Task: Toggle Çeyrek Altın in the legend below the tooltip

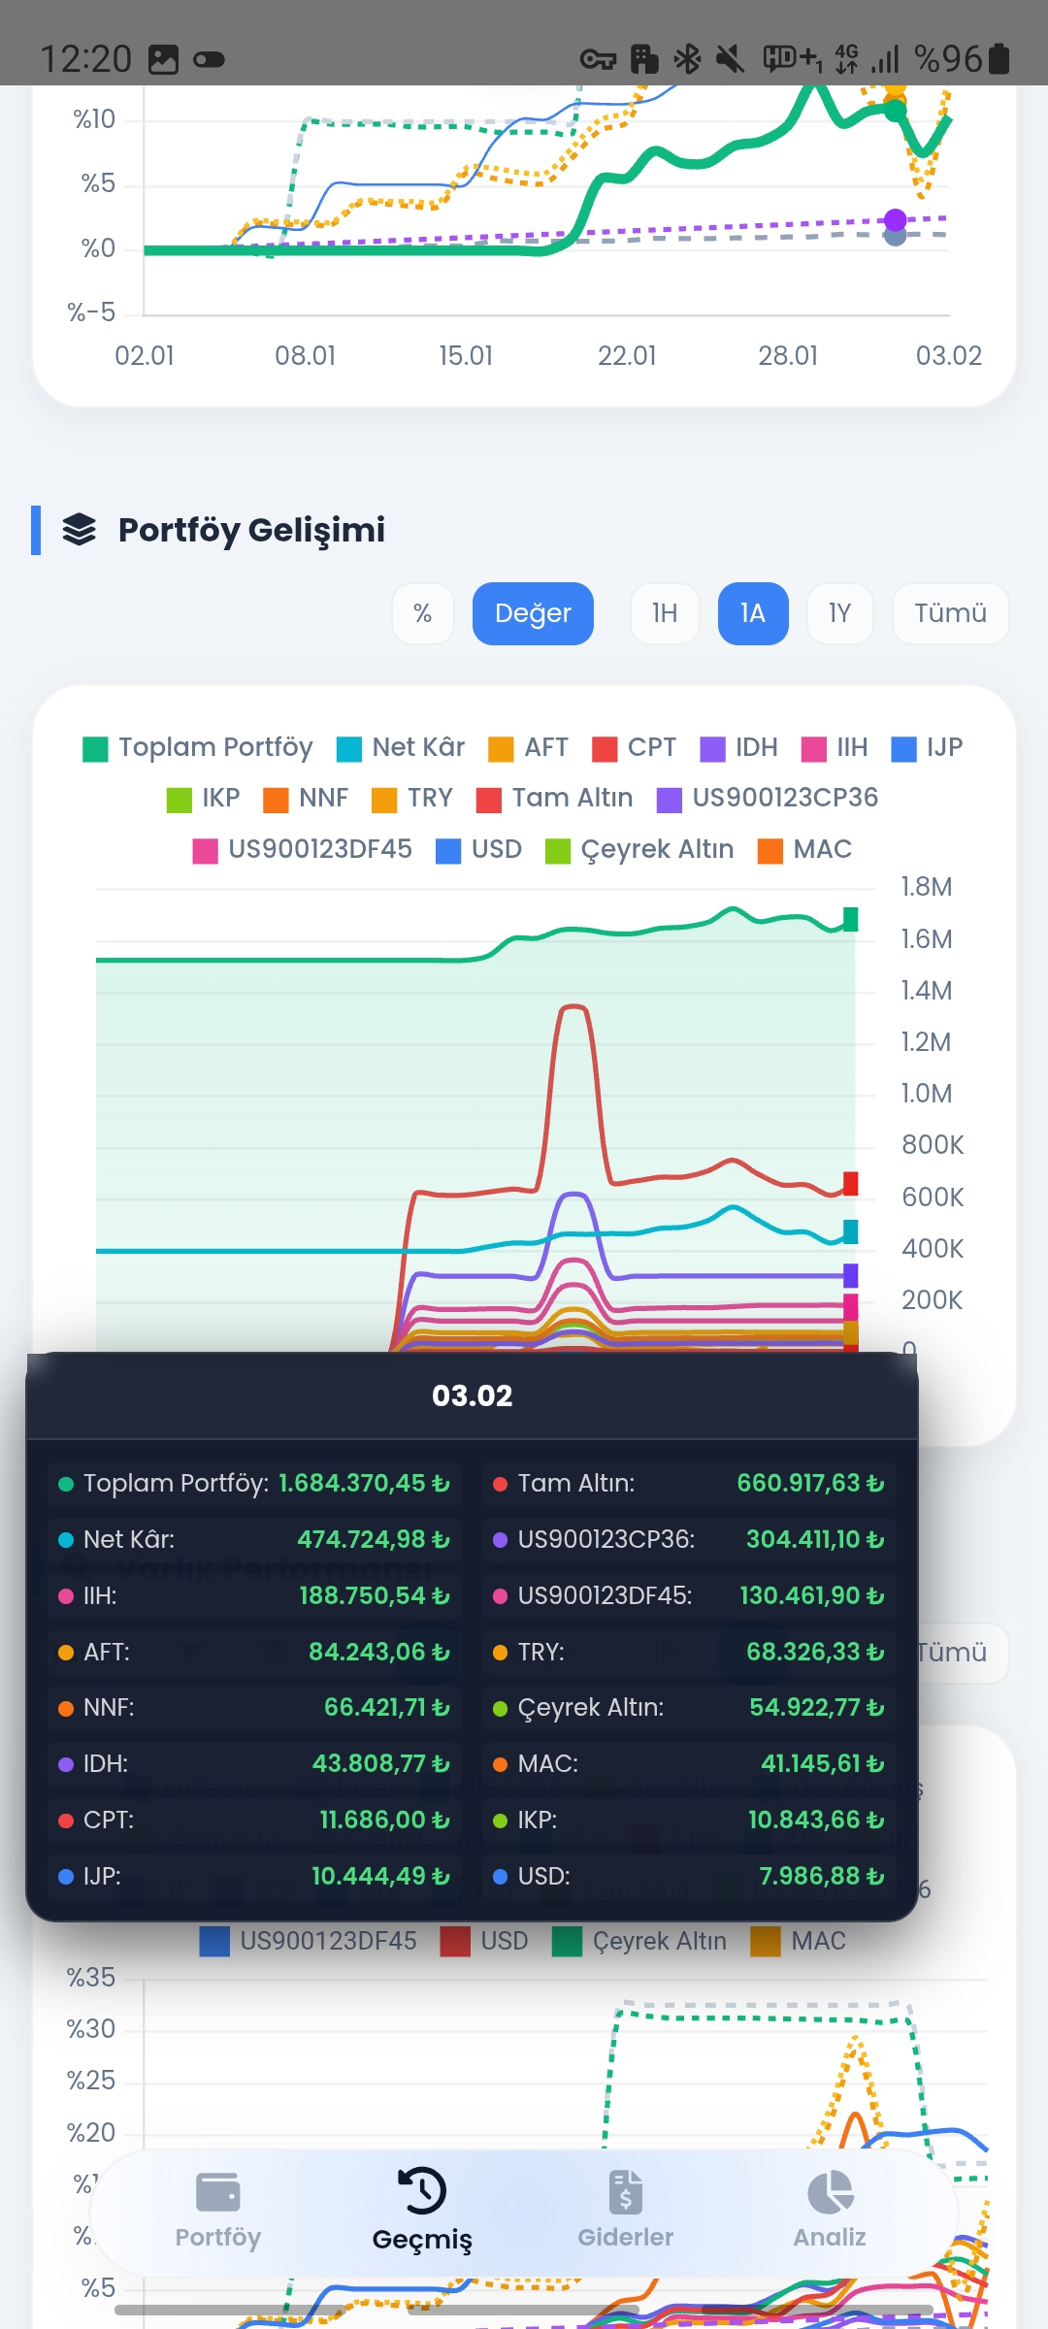Action: (x=639, y=1941)
